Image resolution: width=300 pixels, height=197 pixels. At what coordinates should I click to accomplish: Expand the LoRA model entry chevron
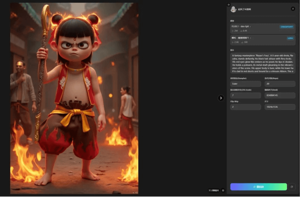coord(250,38)
